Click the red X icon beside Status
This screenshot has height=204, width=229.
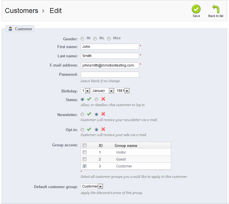(x=103, y=99)
